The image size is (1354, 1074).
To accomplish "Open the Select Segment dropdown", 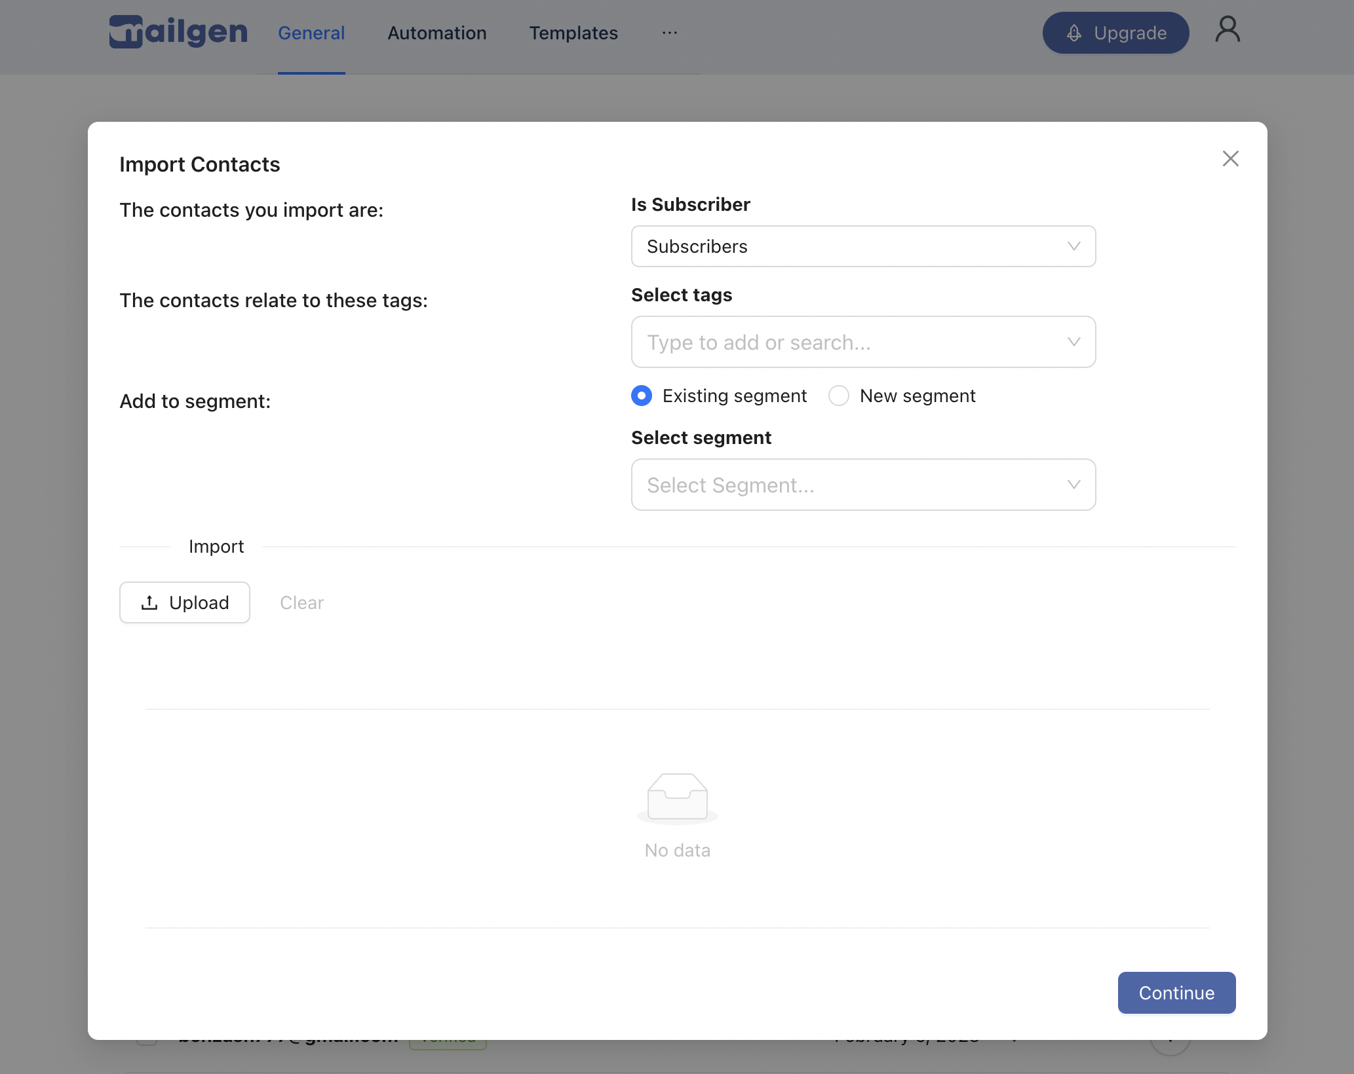I will click(863, 485).
